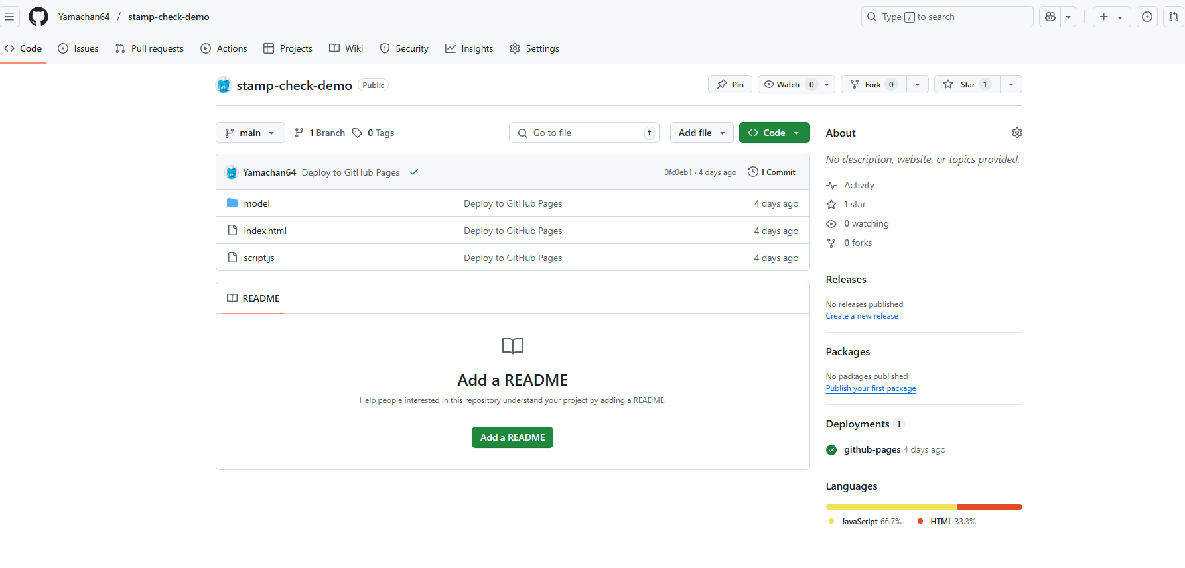Open the Projects tab
This screenshot has width=1185, height=568.
point(288,48)
